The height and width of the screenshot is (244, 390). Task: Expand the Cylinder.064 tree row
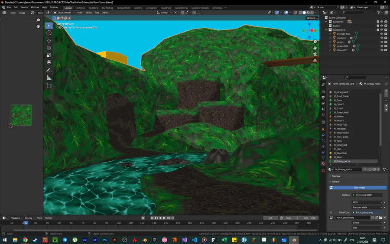(x=330, y=34)
